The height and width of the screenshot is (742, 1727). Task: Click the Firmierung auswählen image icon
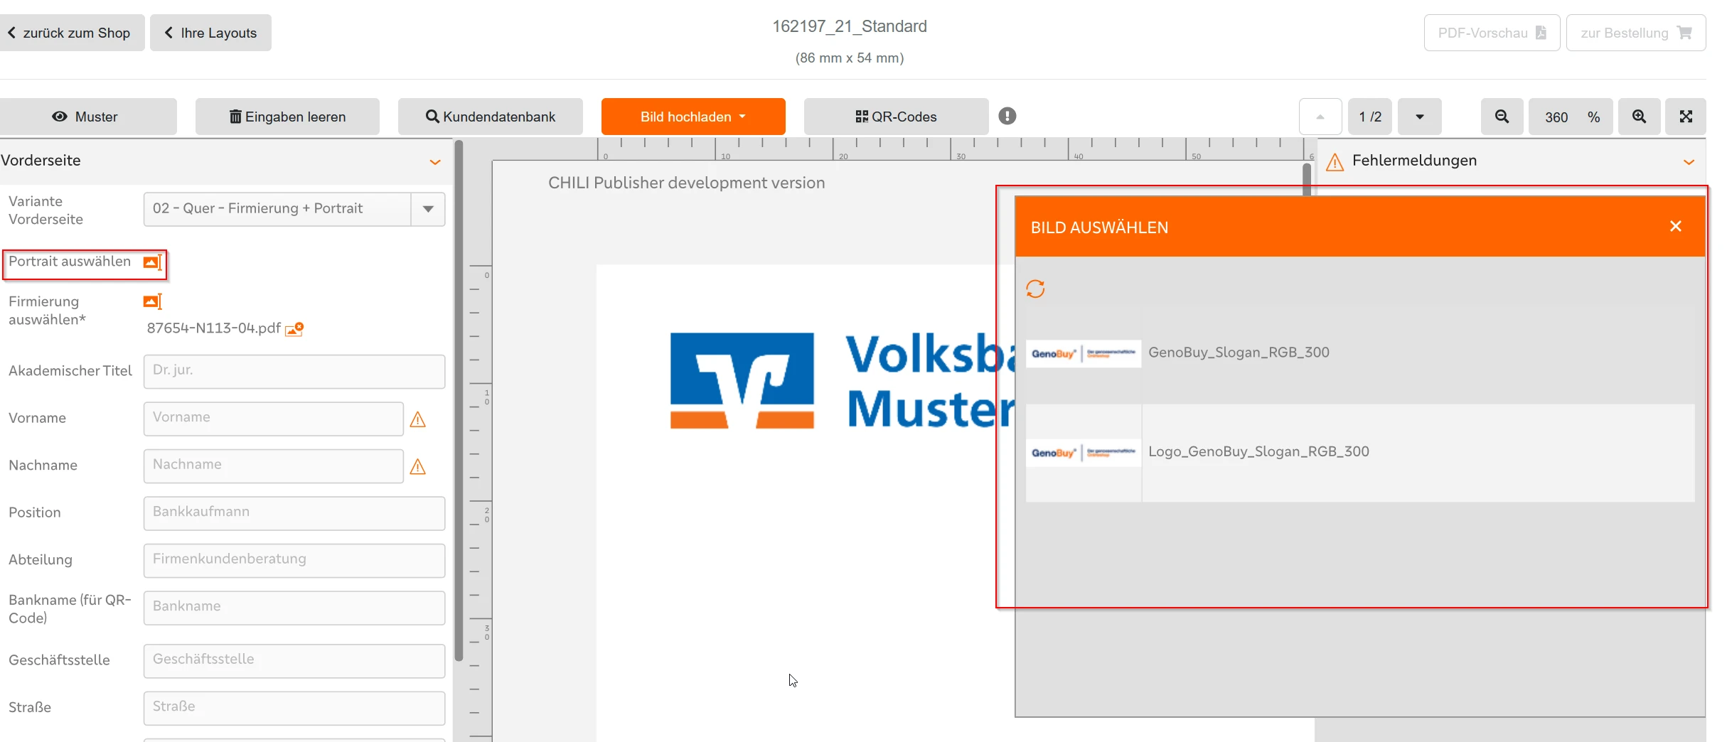tap(152, 302)
